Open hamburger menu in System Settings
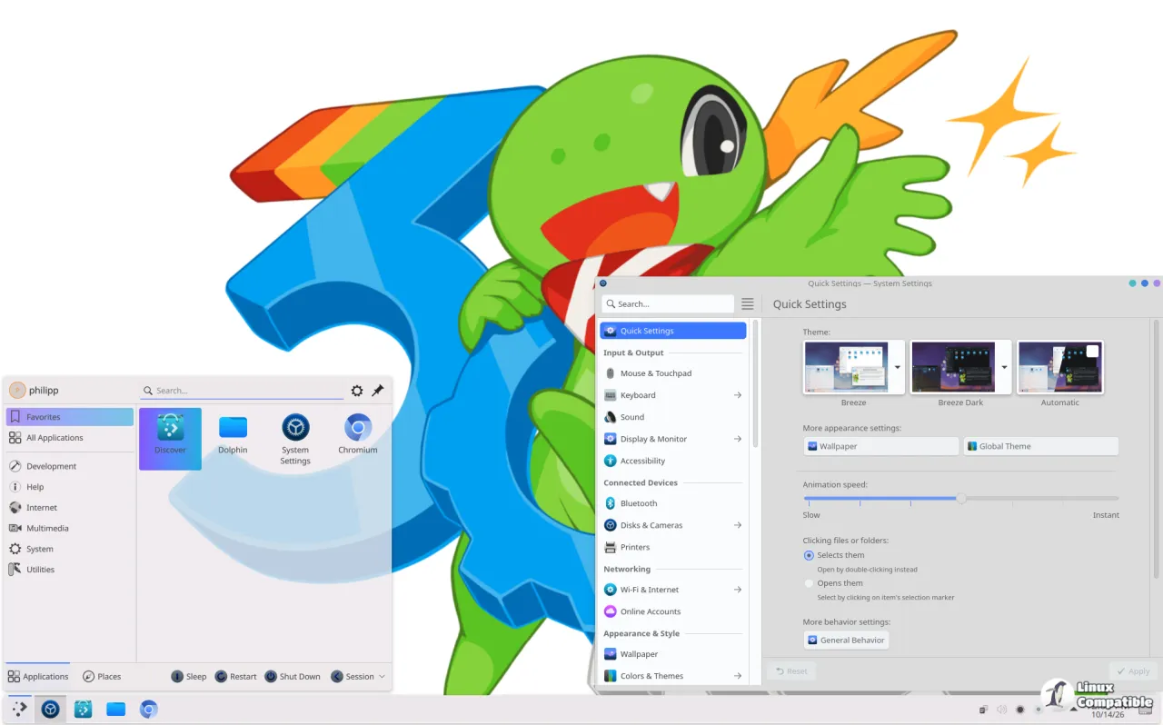Viewport: 1163px width, 725px height. tap(747, 304)
